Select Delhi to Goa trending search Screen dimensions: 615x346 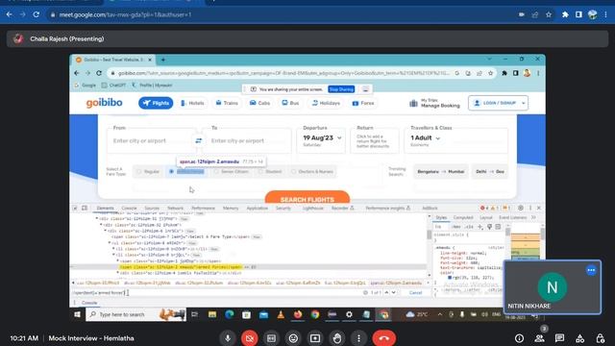click(x=490, y=171)
